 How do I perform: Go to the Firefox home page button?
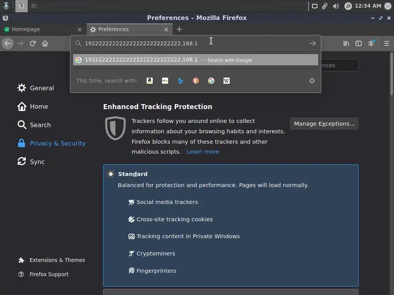click(x=45, y=43)
